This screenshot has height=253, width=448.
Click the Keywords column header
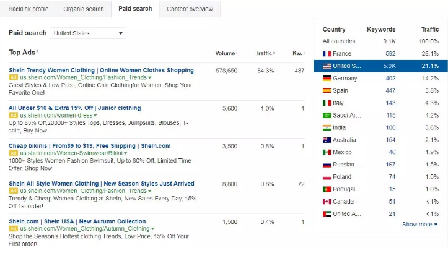click(x=381, y=29)
